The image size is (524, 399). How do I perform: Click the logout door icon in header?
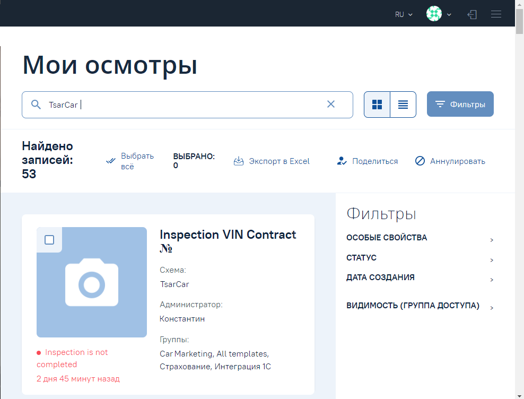471,15
